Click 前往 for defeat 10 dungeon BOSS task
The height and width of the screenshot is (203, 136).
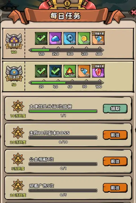(115, 135)
